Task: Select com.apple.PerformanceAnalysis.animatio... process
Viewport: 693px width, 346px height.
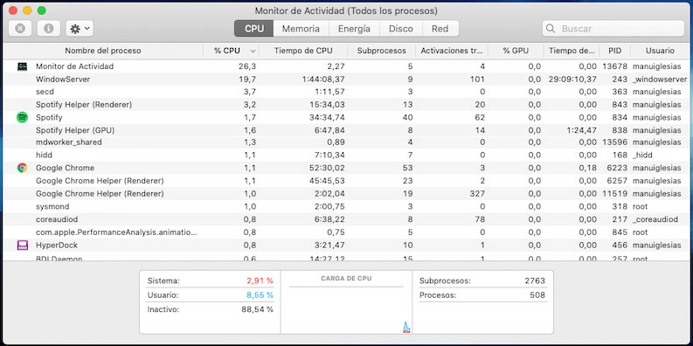Action: coord(116,232)
